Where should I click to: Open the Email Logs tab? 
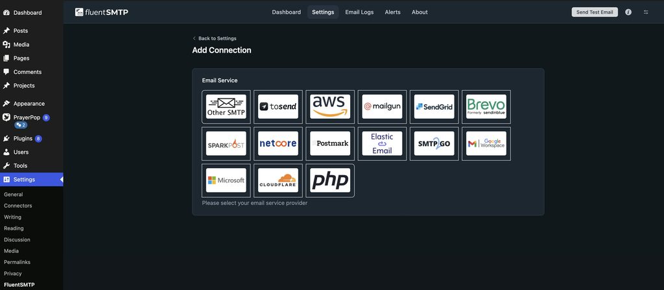click(359, 12)
